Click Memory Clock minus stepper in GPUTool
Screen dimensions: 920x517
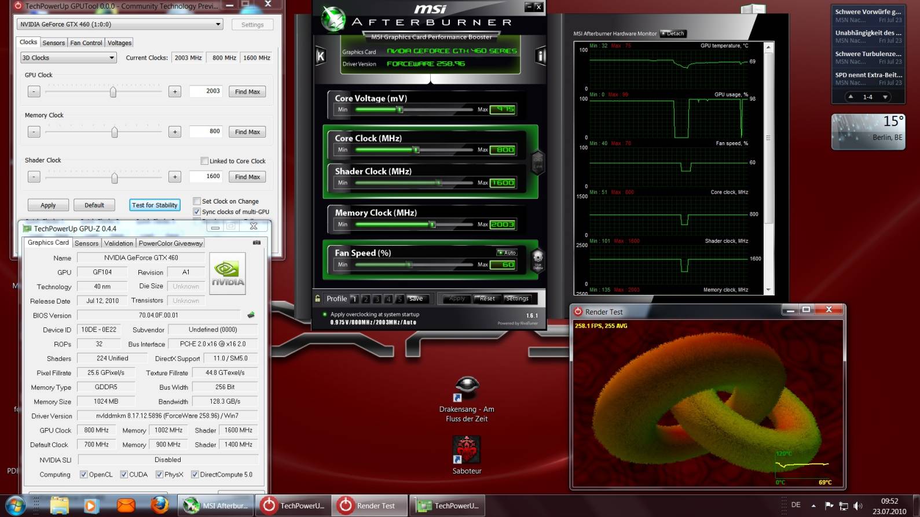click(34, 132)
